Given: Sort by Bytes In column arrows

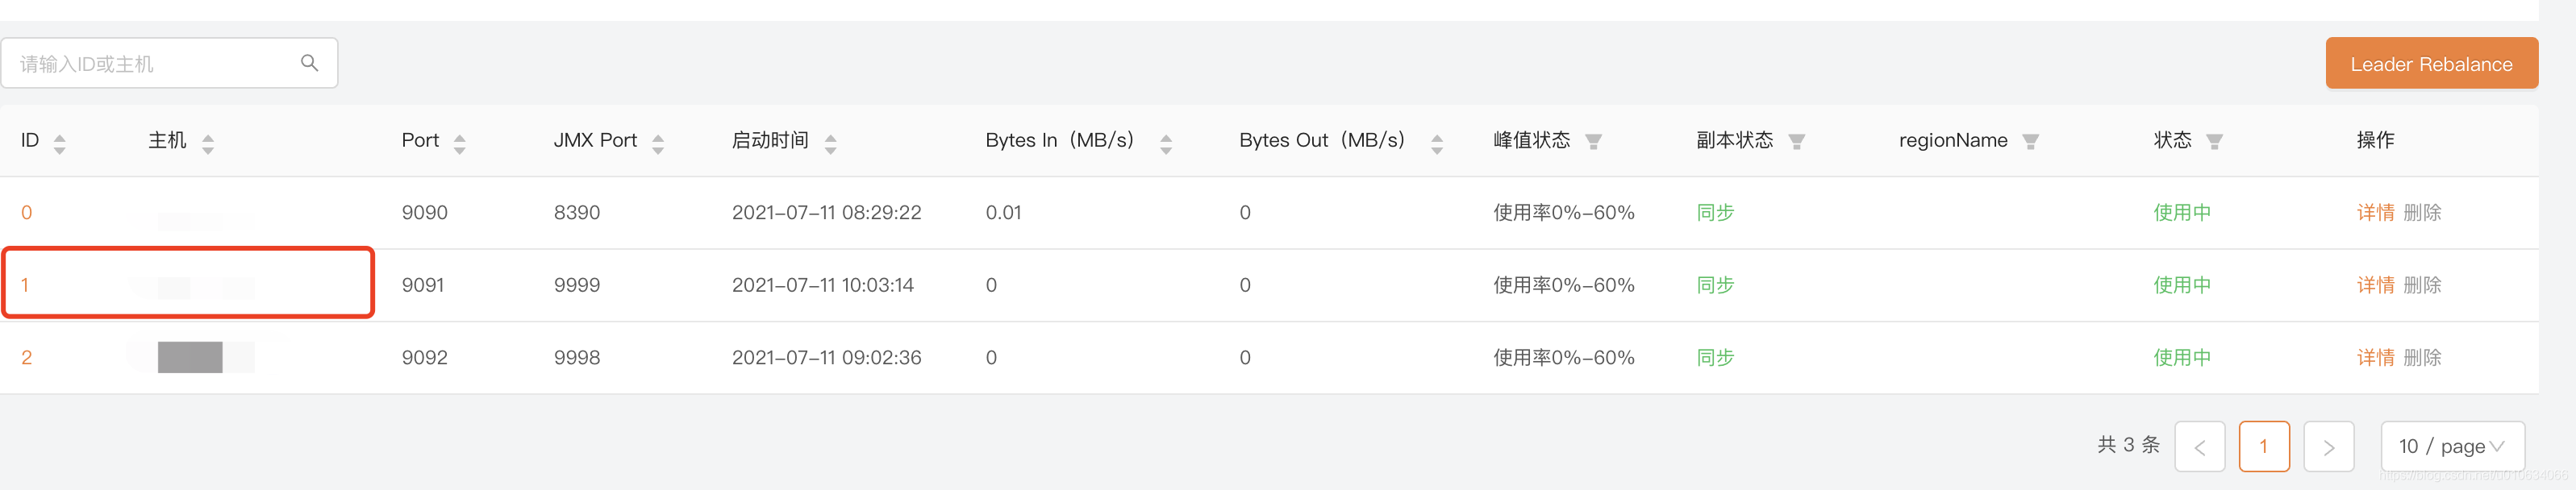Looking at the screenshot, I should coord(1166,143).
